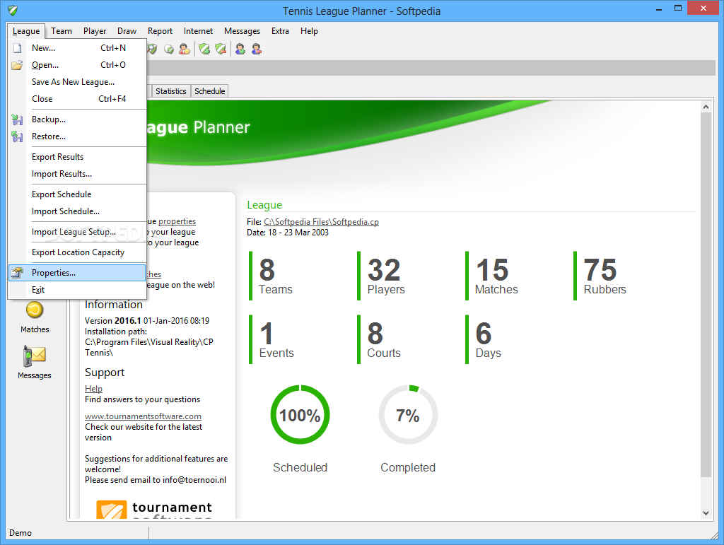This screenshot has height=545, width=724.
Task: Click the floppy icon beside Restore
Action: click(17, 136)
